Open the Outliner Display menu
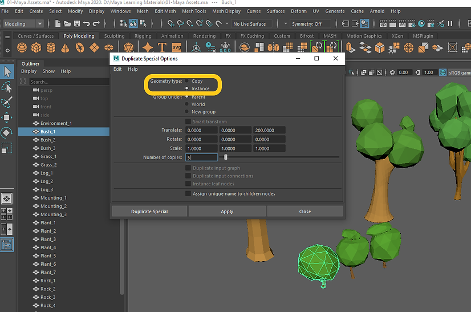 point(29,71)
